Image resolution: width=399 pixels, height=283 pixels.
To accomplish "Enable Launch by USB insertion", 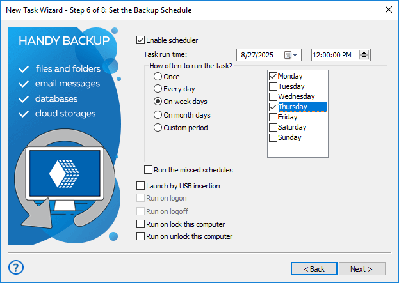I will (141, 186).
